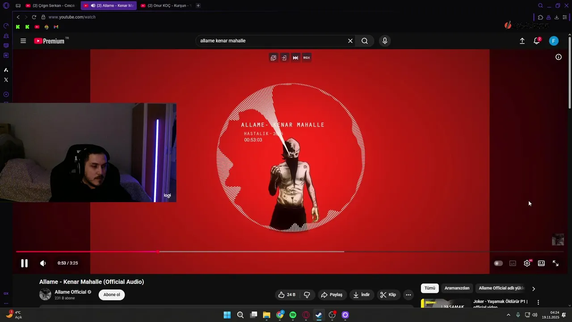Mute the video volume
The height and width of the screenshot is (322, 572).
(43, 263)
